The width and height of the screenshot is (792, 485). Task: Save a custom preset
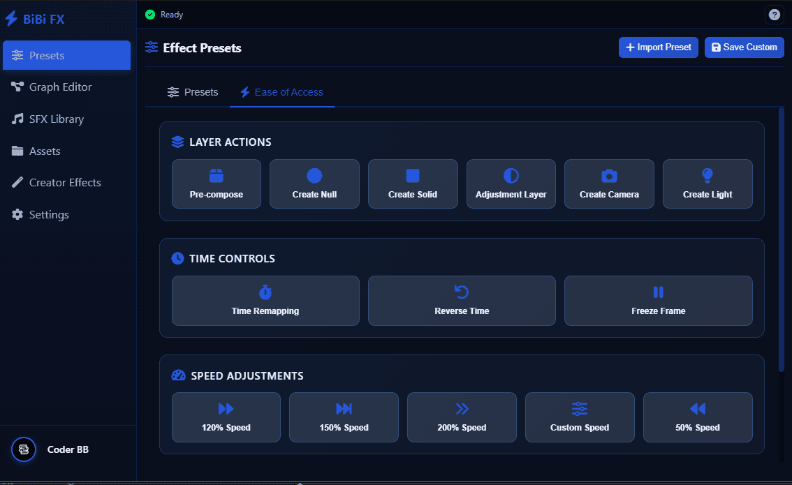744,47
